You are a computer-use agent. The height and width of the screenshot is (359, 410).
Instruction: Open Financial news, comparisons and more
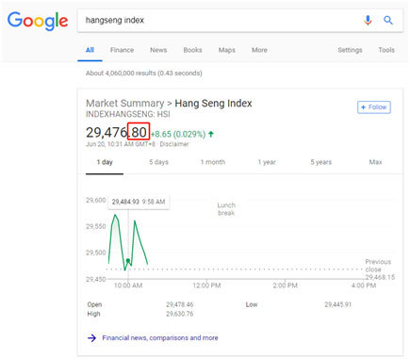click(x=160, y=338)
